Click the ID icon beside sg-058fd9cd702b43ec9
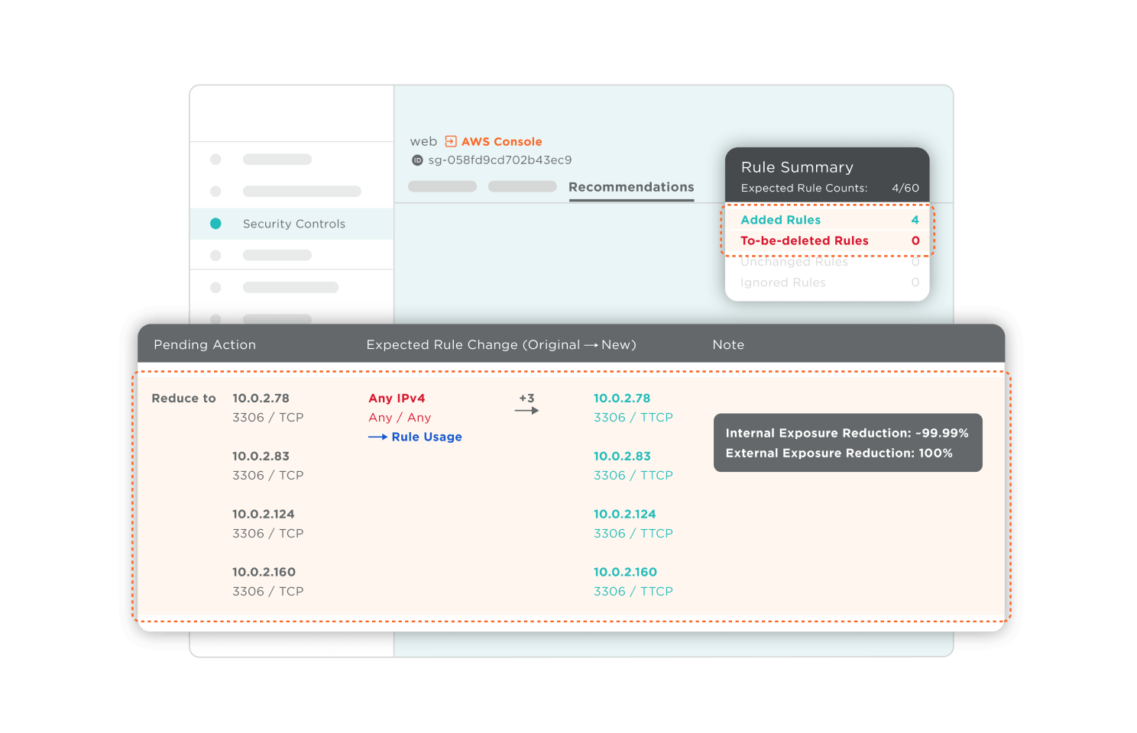 pos(417,160)
